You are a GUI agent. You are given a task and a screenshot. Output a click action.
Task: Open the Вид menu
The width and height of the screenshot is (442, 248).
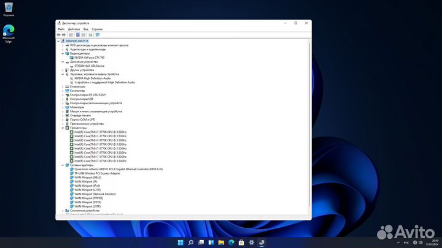click(x=86, y=29)
